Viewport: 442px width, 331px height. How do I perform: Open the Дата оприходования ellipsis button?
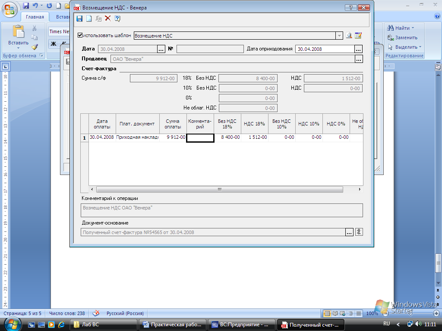pyautogui.click(x=358, y=49)
